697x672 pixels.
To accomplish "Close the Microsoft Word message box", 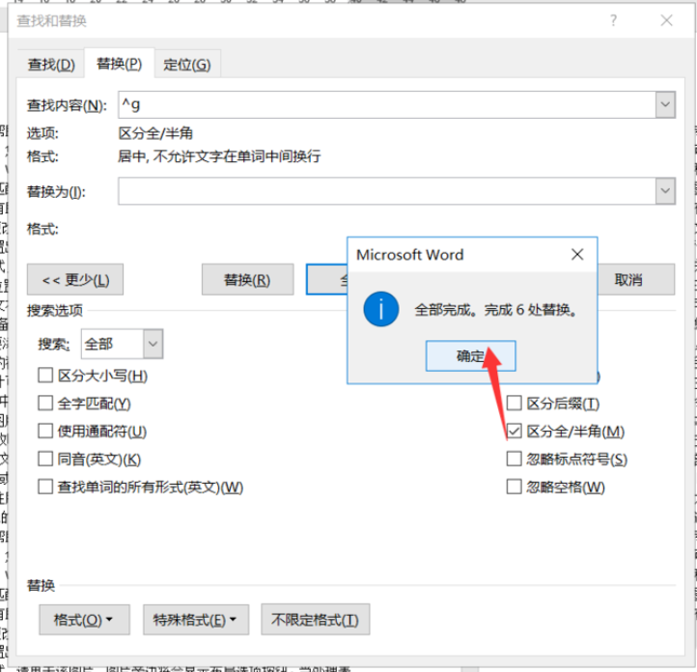I will coord(577,254).
